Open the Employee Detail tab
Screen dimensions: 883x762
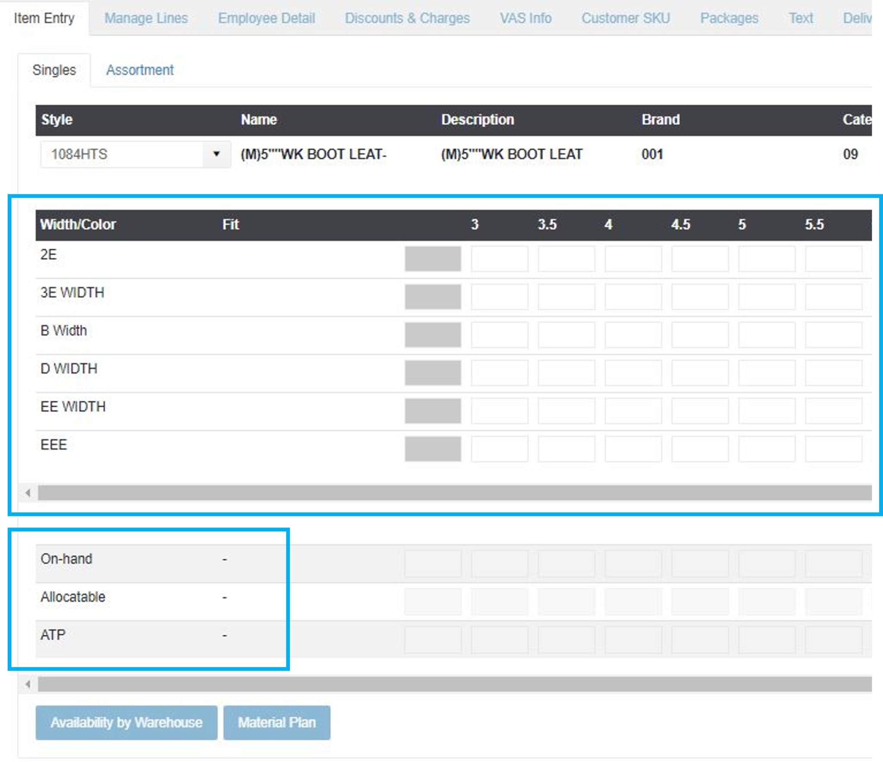coord(266,18)
